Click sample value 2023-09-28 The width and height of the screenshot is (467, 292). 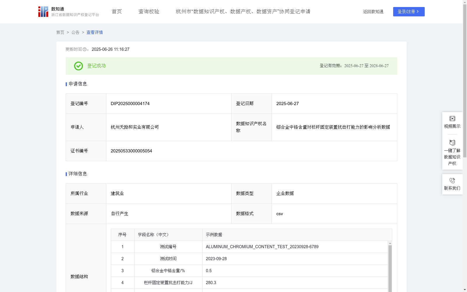216,259
